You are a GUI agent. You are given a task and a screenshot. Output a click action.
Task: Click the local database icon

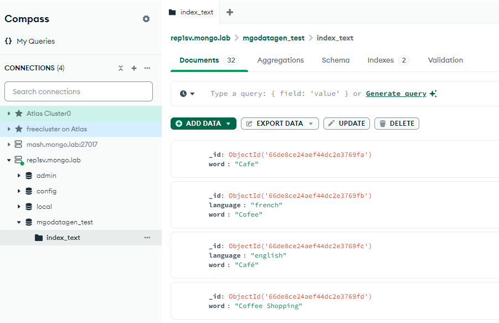[29, 207]
